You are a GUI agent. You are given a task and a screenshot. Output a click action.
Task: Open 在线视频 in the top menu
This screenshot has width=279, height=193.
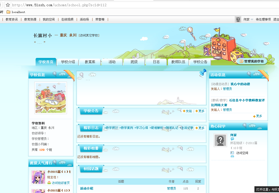(67, 19)
